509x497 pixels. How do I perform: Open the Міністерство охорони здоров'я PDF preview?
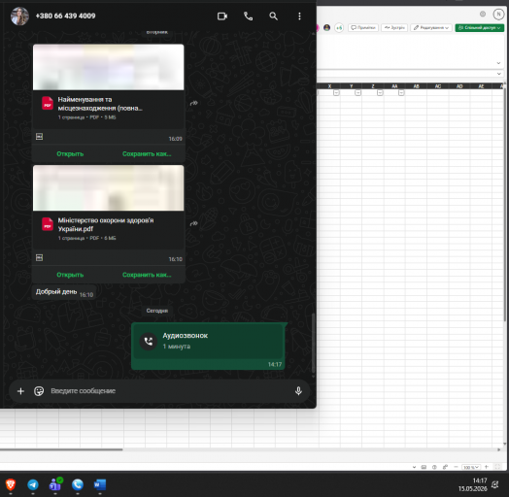coord(109,188)
